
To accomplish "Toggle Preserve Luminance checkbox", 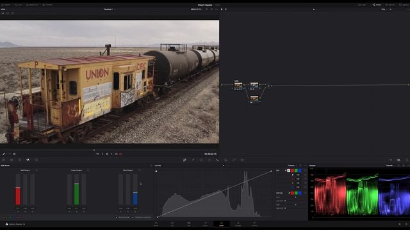I will point(133,217).
